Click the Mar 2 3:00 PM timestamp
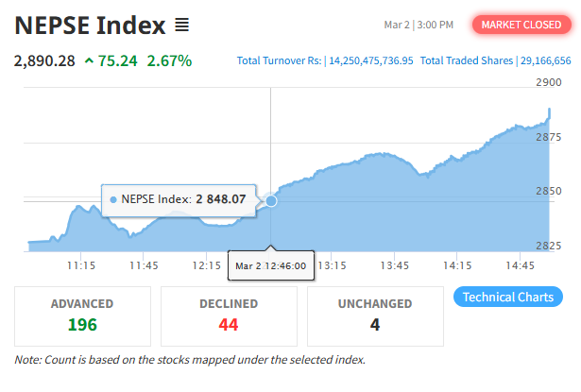 (x=419, y=25)
